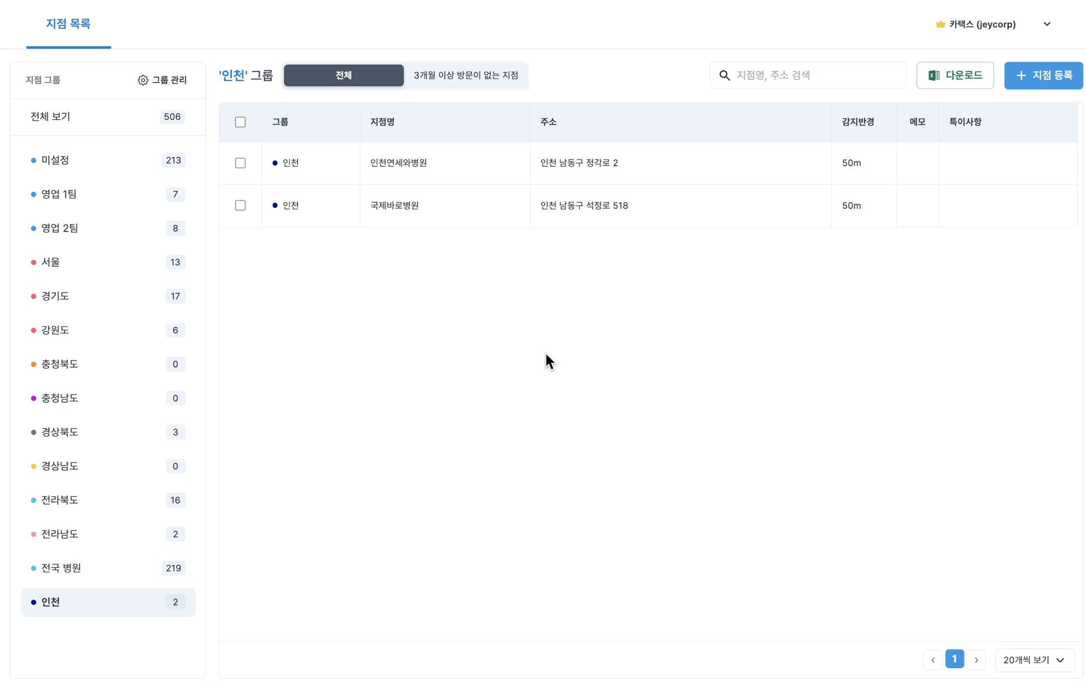
Task: Go to previous page arrow
Action: point(933,660)
